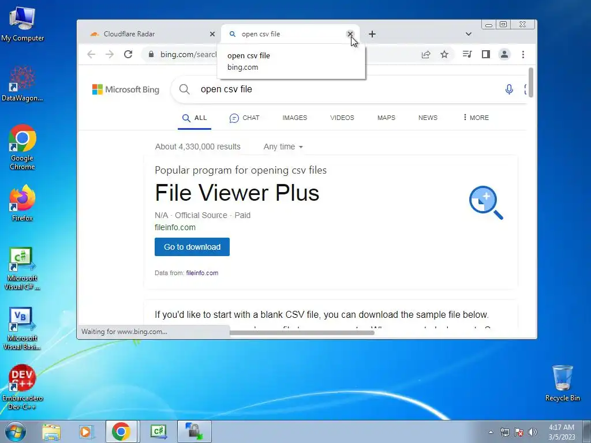Open Firefox desktop shortcut
This screenshot has width=591, height=443.
tap(23, 202)
